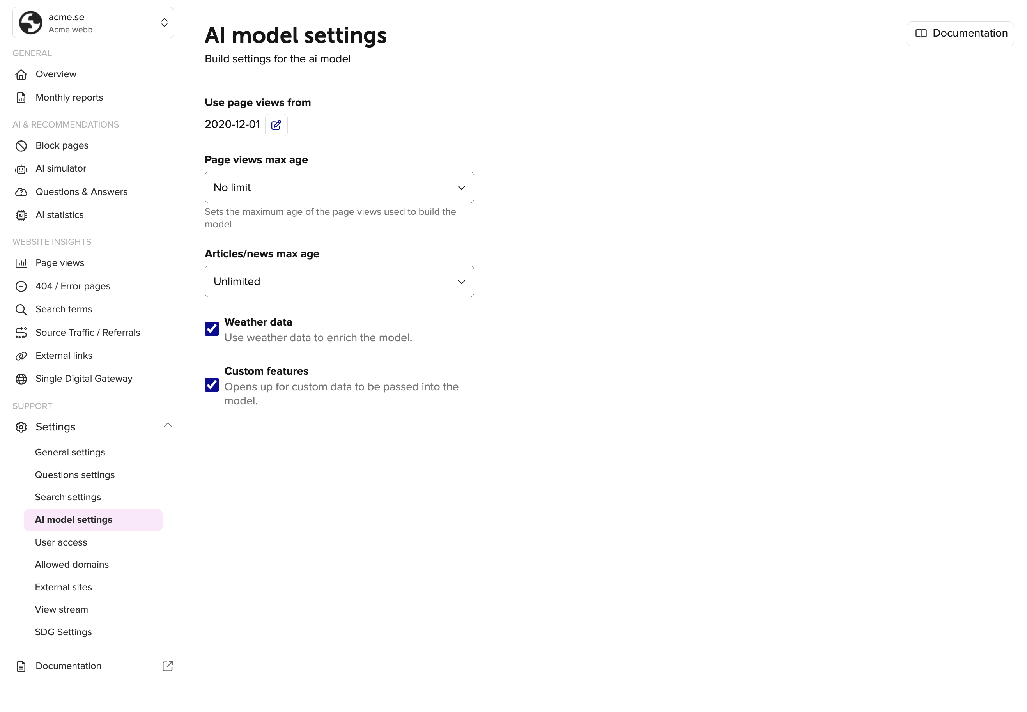
Task: Open the Single Digital Gateway globe icon
Action: (x=21, y=379)
